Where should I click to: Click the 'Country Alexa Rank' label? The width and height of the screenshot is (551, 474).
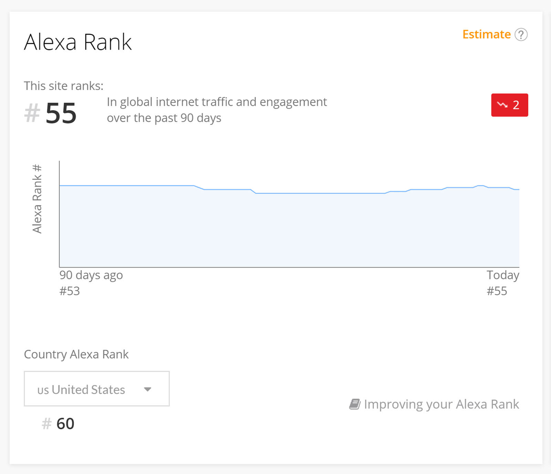(x=76, y=354)
